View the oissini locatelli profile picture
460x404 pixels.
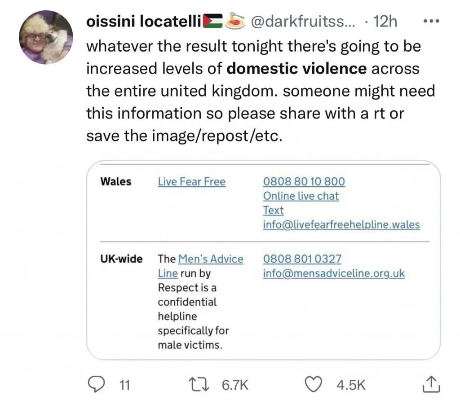tap(46, 37)
